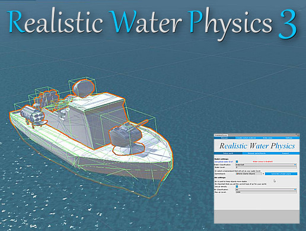Click the Generate a Water plane button

281,173
